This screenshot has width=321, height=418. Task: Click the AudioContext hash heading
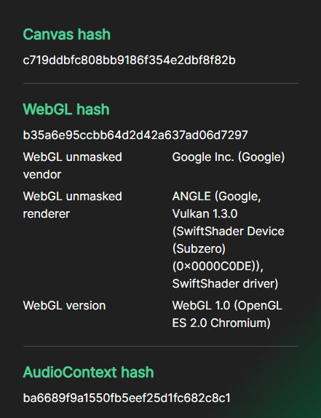point(89,372)
